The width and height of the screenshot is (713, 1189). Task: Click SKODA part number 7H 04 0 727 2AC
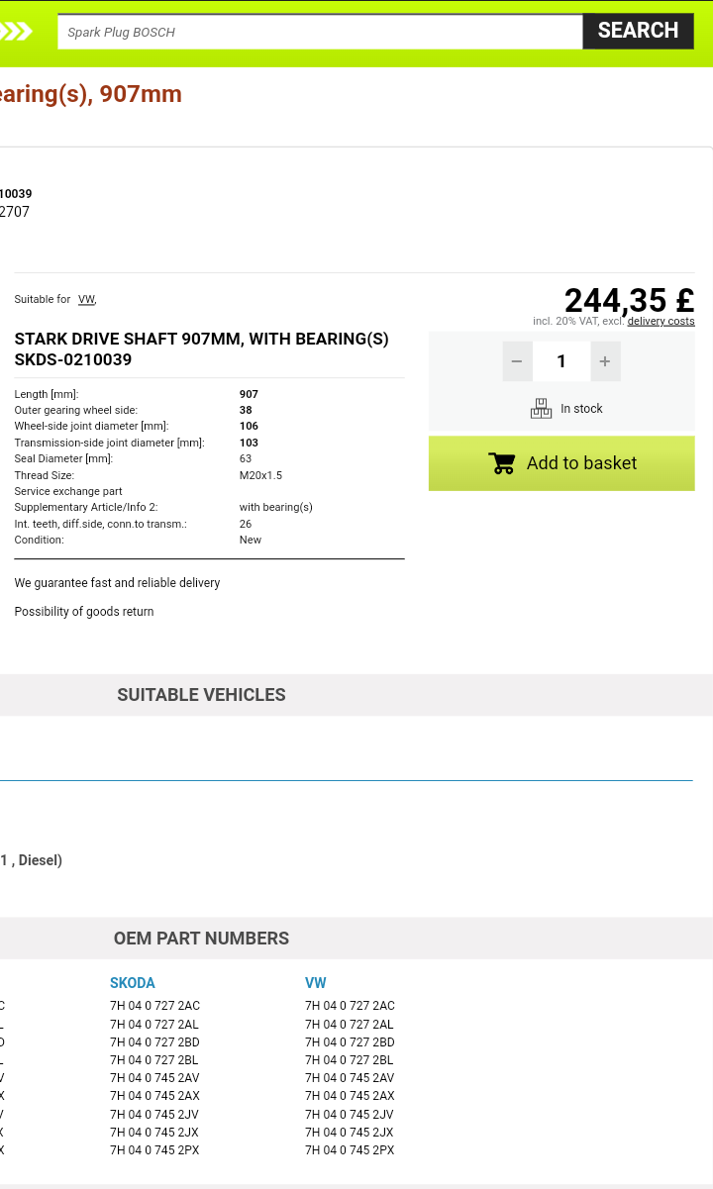pyautogui.click(x=154, y=1006)
